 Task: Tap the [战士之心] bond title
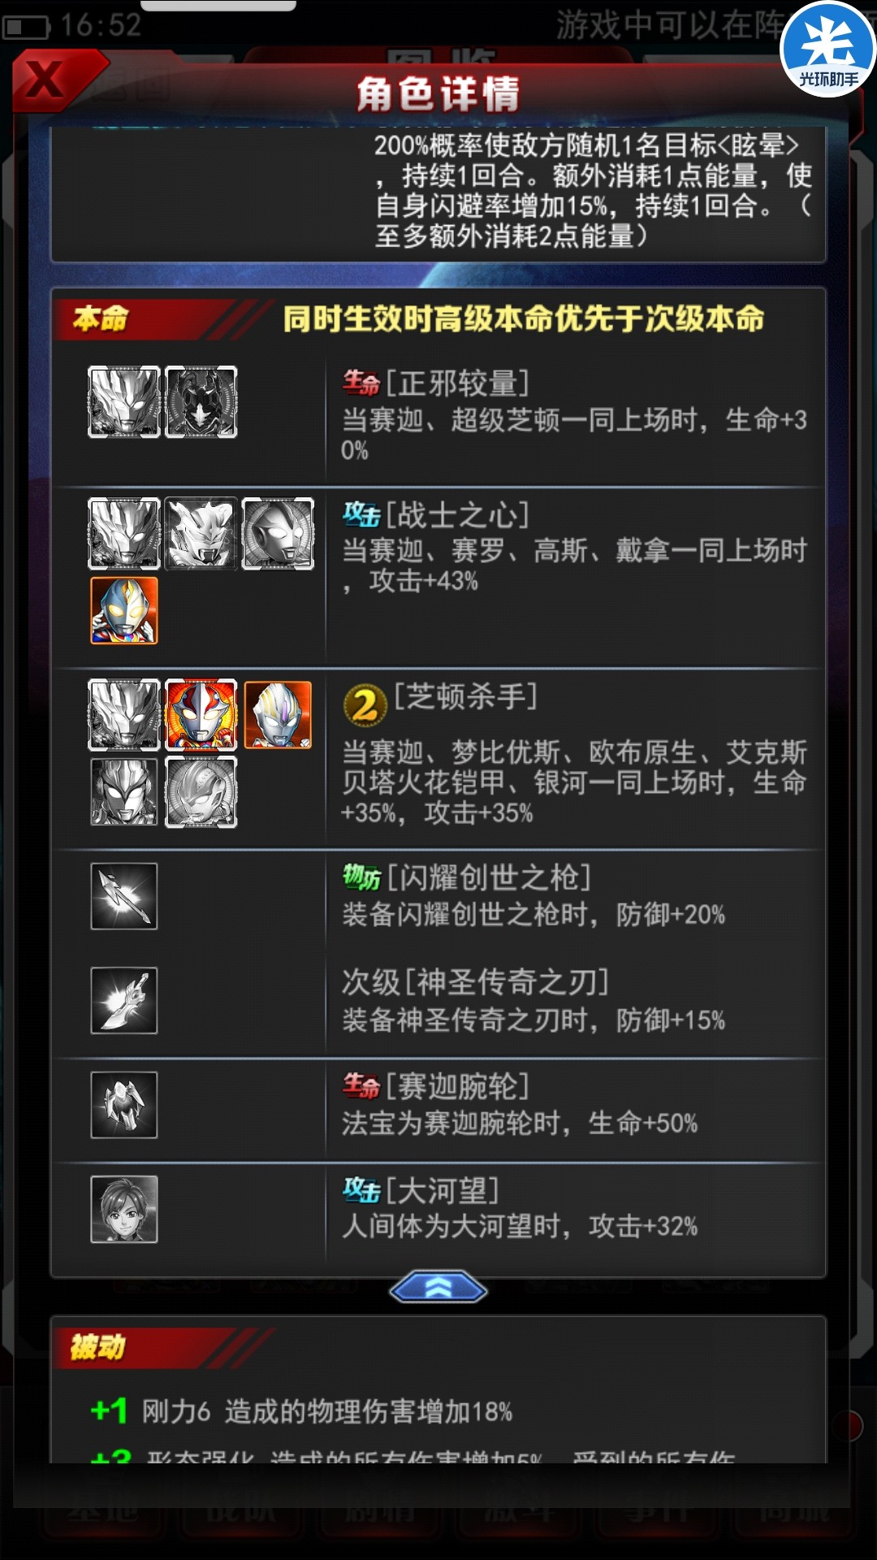pos(457,514)
